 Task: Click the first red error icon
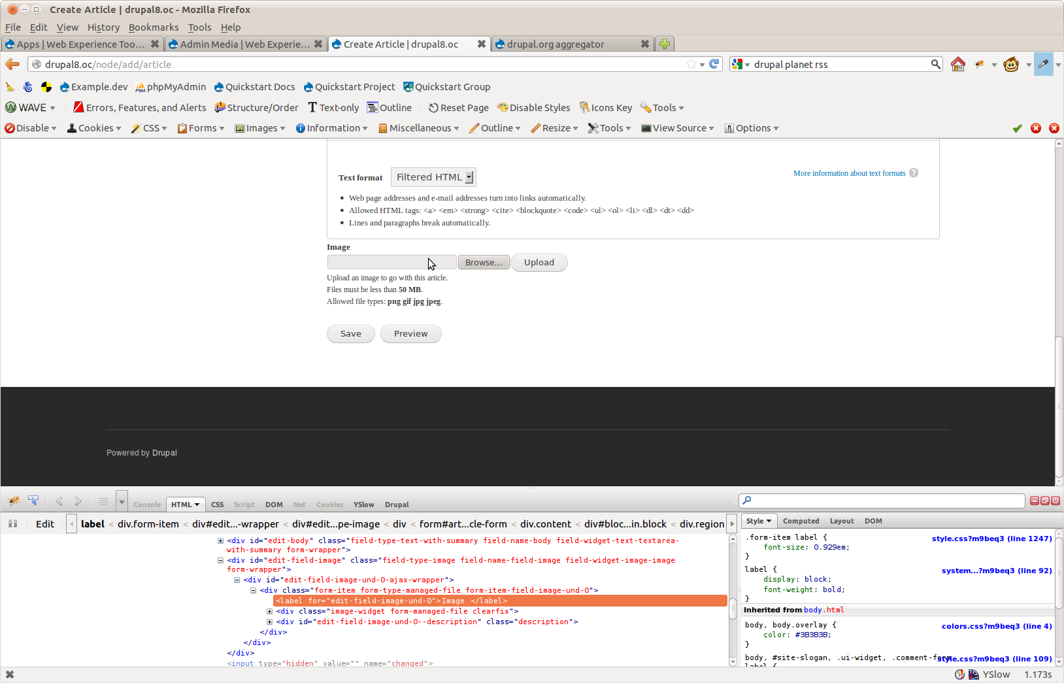1036,128
